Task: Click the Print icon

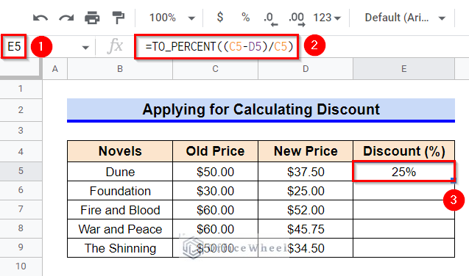Action: [92, 18]
